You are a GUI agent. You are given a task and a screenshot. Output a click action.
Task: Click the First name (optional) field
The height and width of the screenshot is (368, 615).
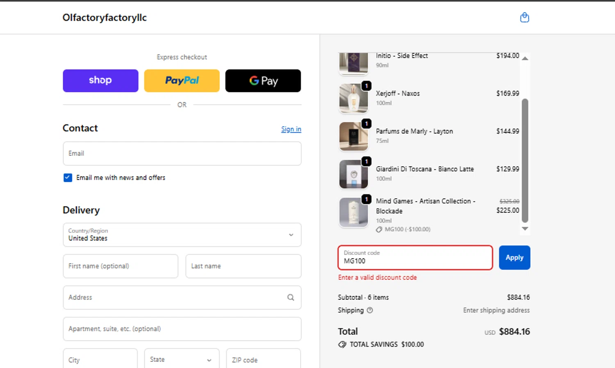(x=121, y=266)
